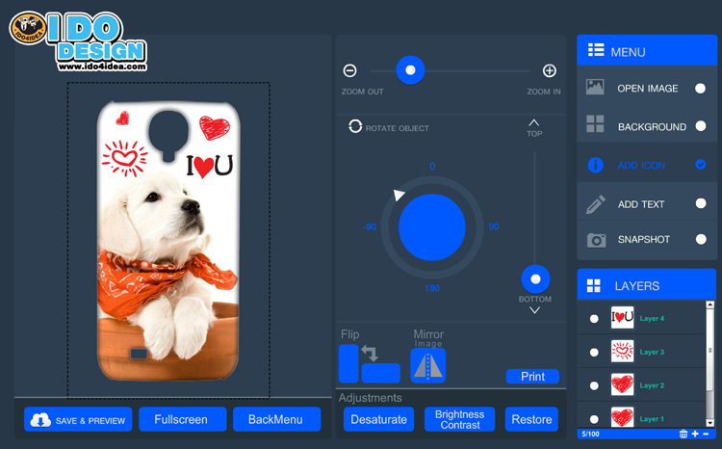
Task: Click the zoom out minus icon
Action: 350,70
